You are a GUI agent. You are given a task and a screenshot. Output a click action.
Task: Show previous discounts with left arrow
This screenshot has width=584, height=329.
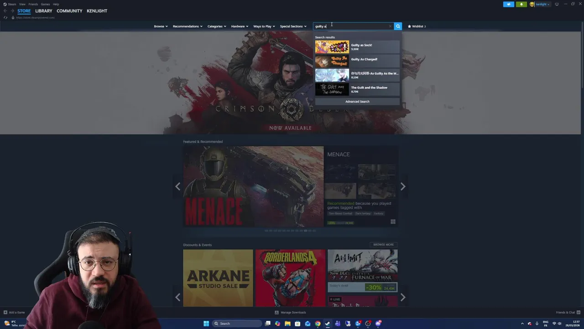point(178,297)
